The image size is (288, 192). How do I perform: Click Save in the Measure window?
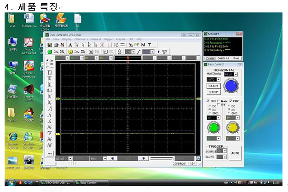236,58
